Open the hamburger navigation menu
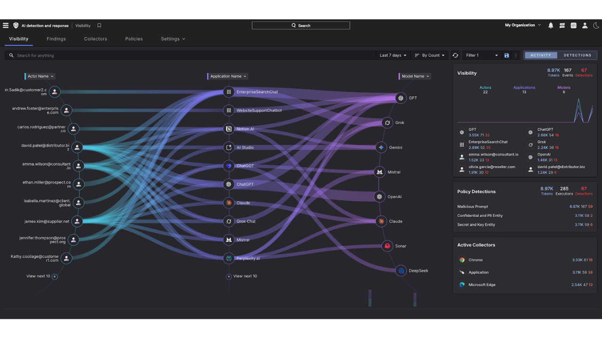 [x=6, y=26]
